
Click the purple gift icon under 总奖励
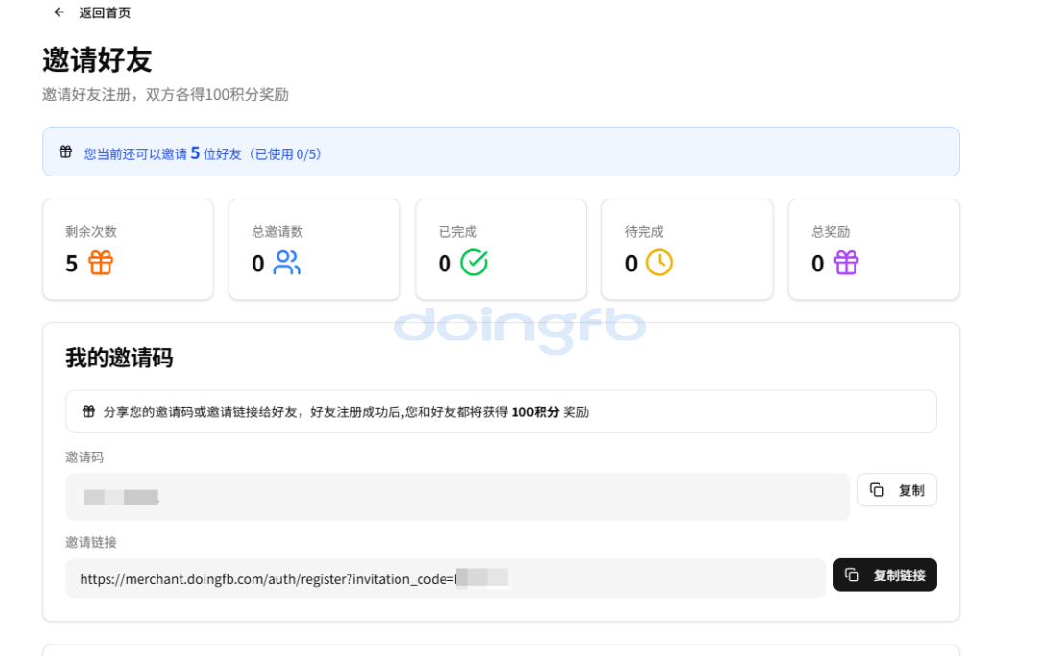click(x=846, y=263)
